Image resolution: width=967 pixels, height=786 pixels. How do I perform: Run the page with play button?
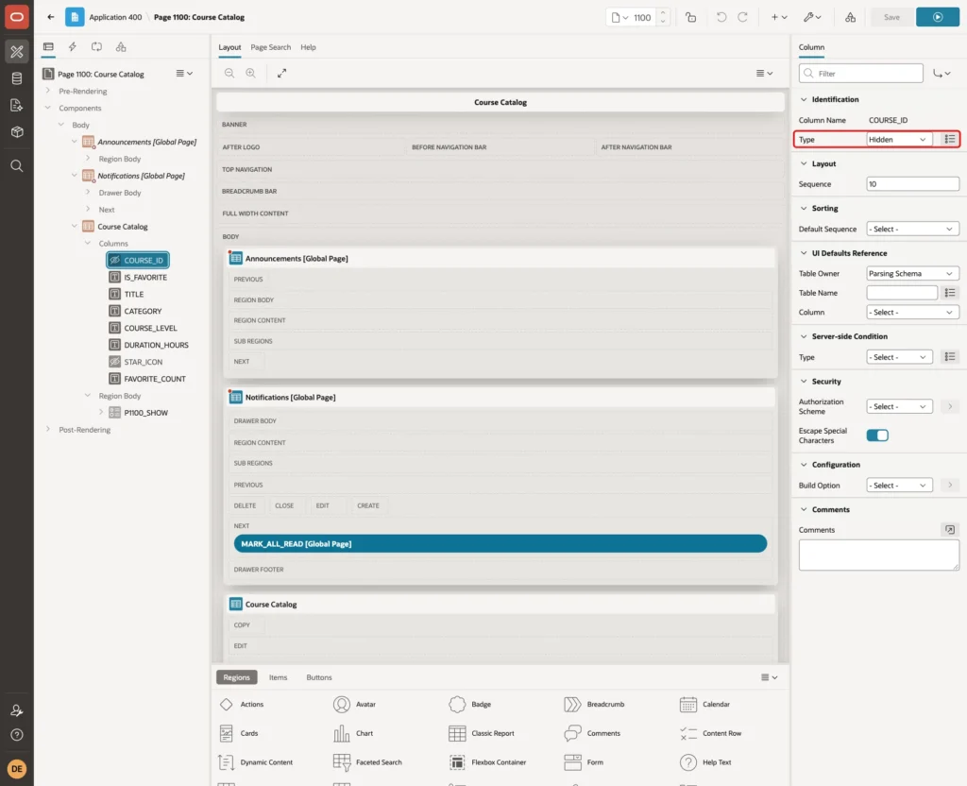[937, 17]
